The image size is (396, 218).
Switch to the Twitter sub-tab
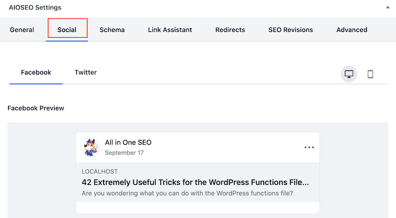[x=86, y=73]
